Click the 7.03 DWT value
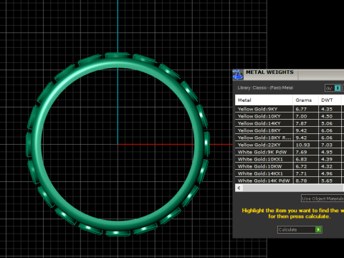 (327, 145)
